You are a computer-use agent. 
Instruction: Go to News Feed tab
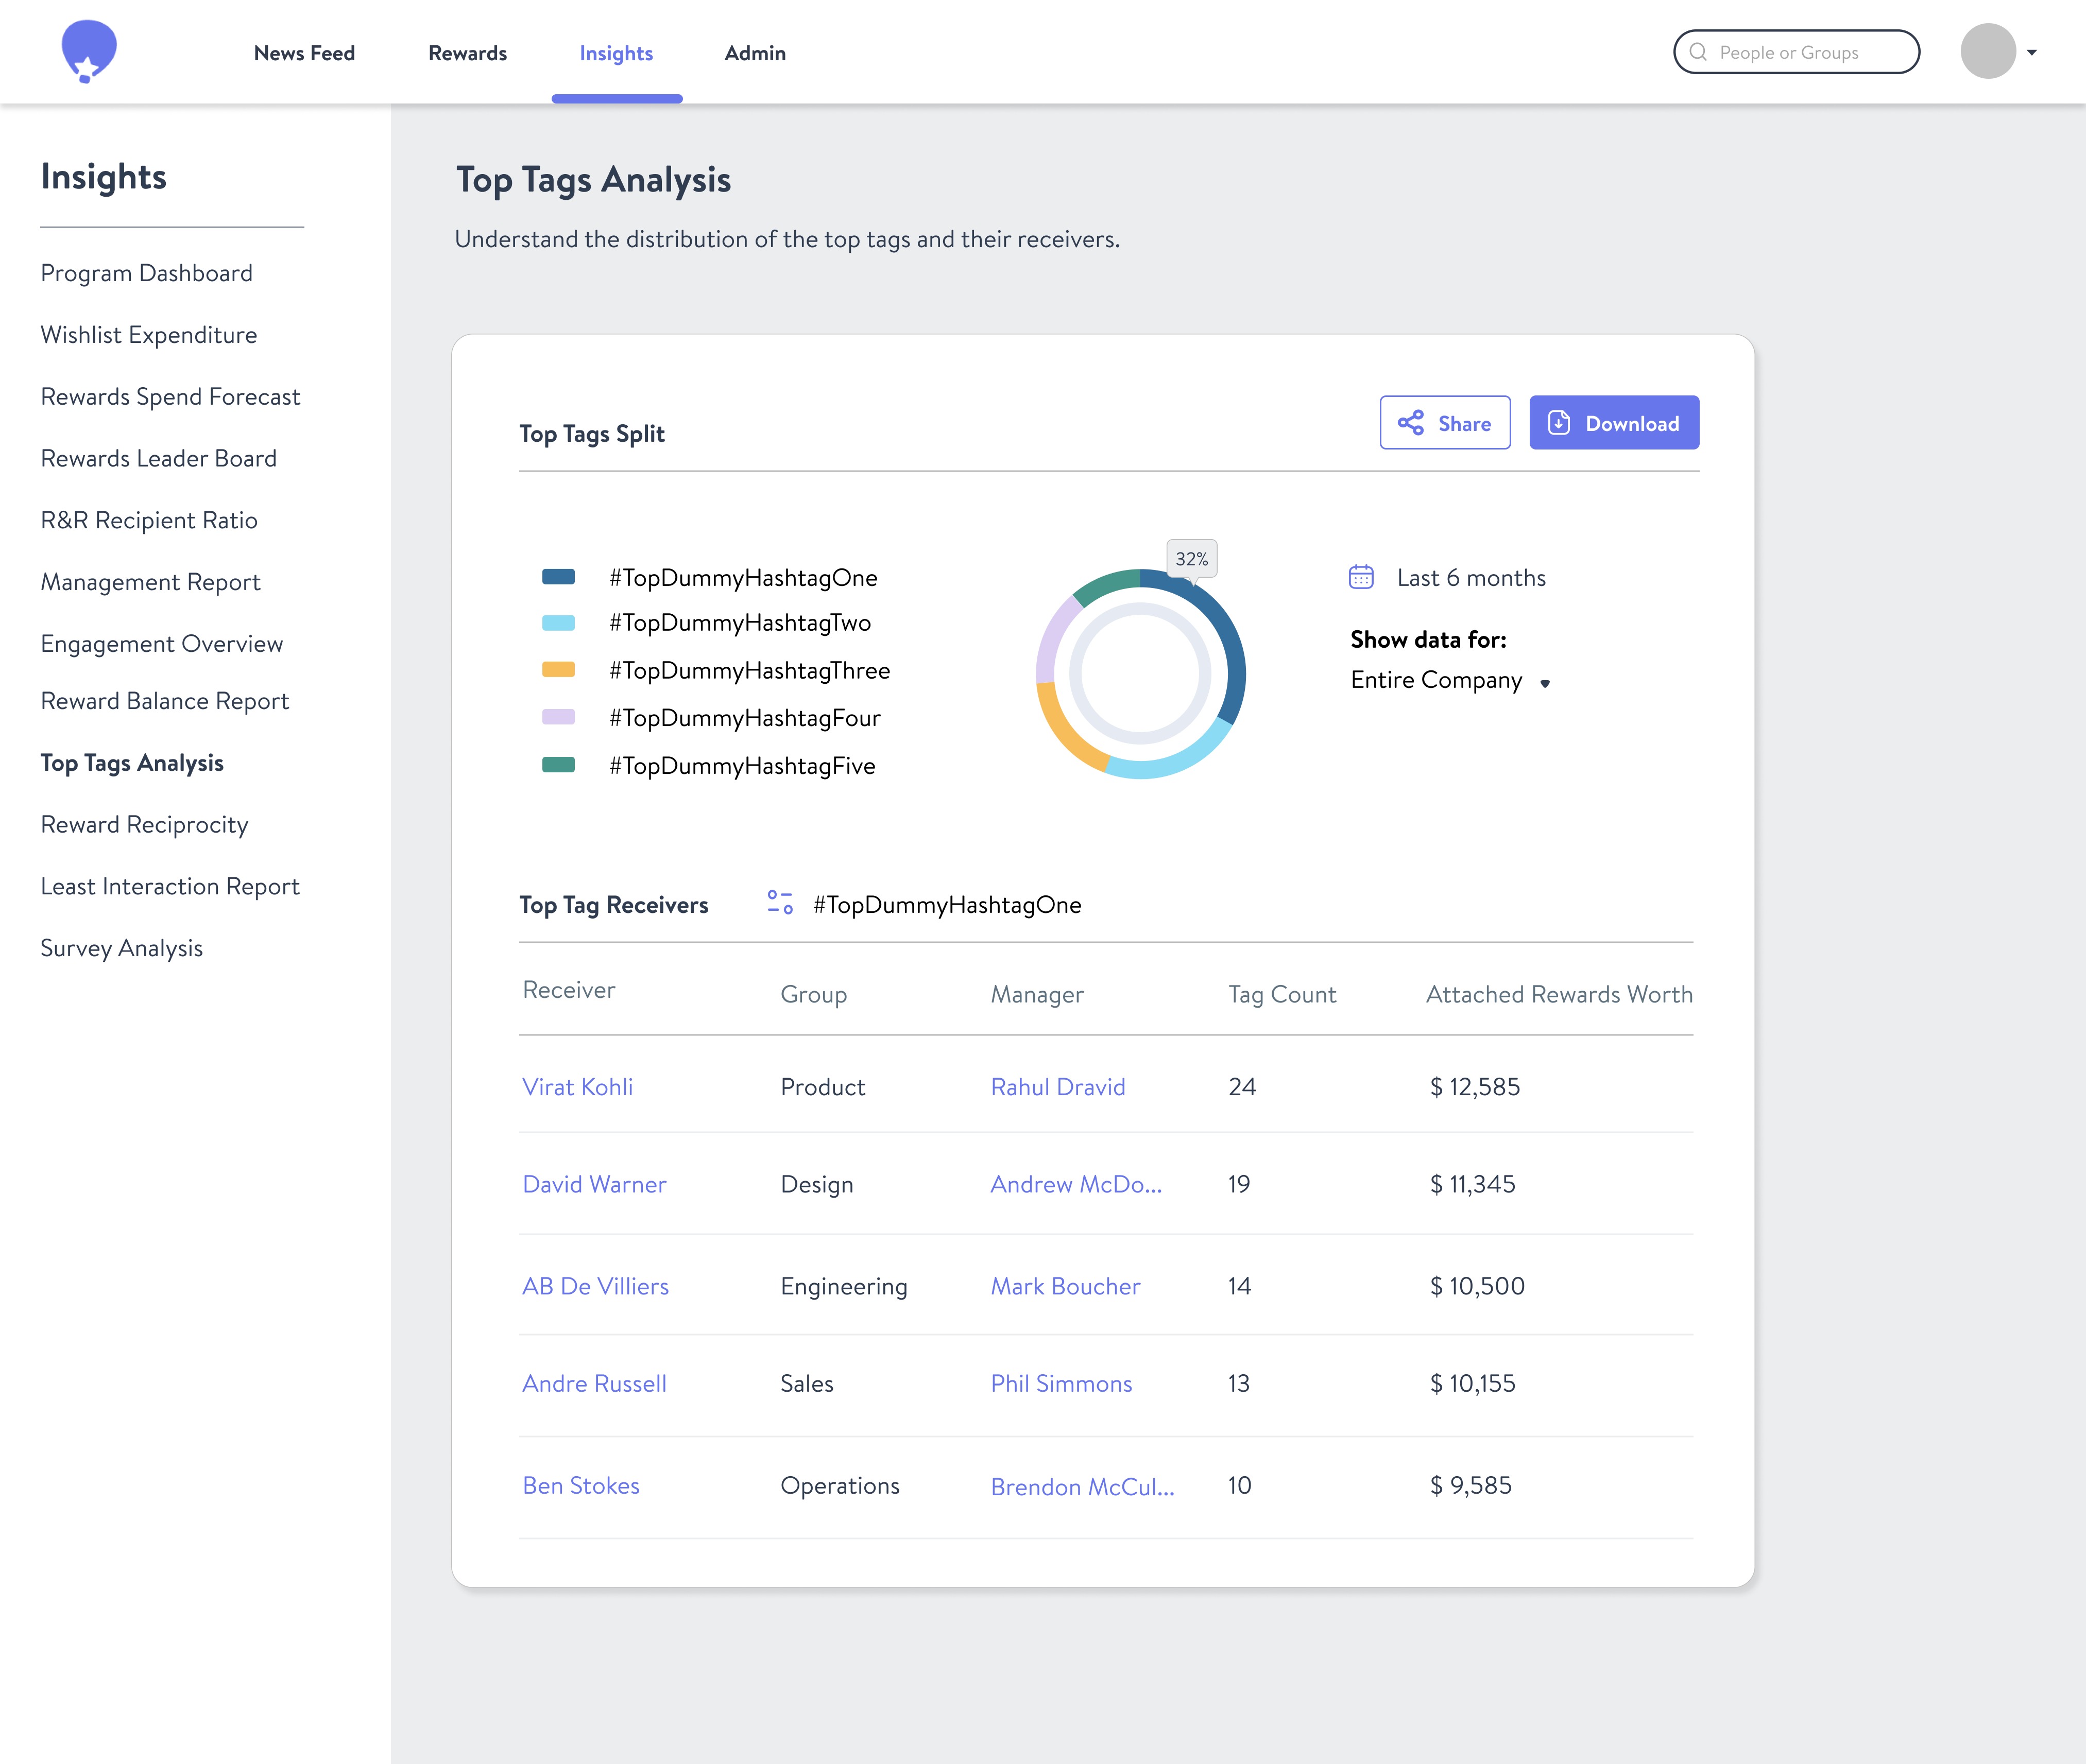[304, 53]
